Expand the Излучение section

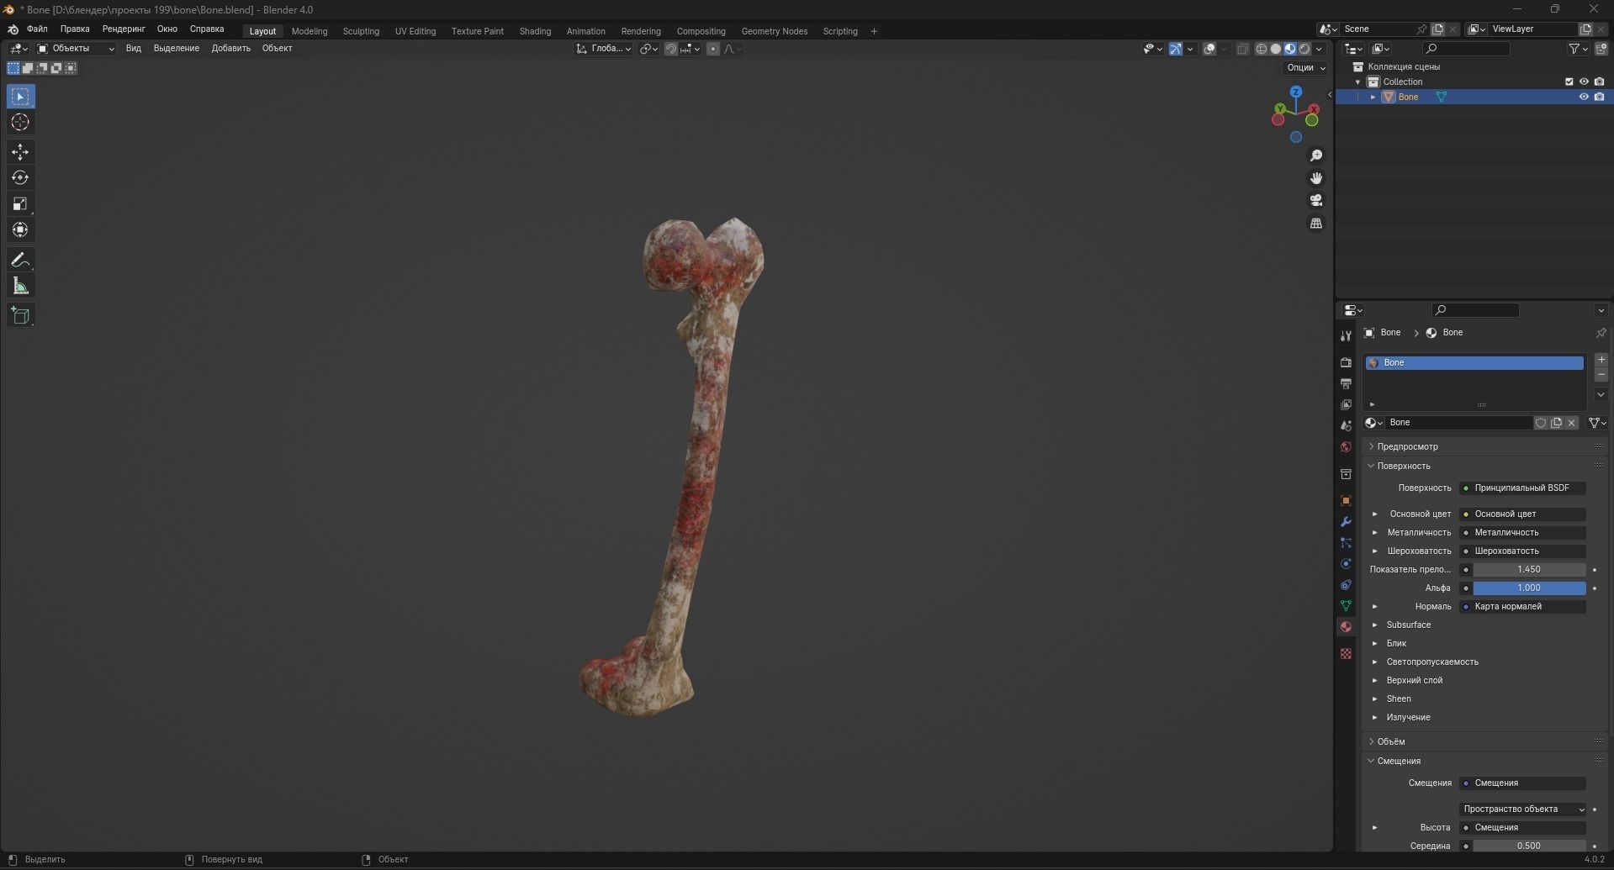pos(1375,717)
